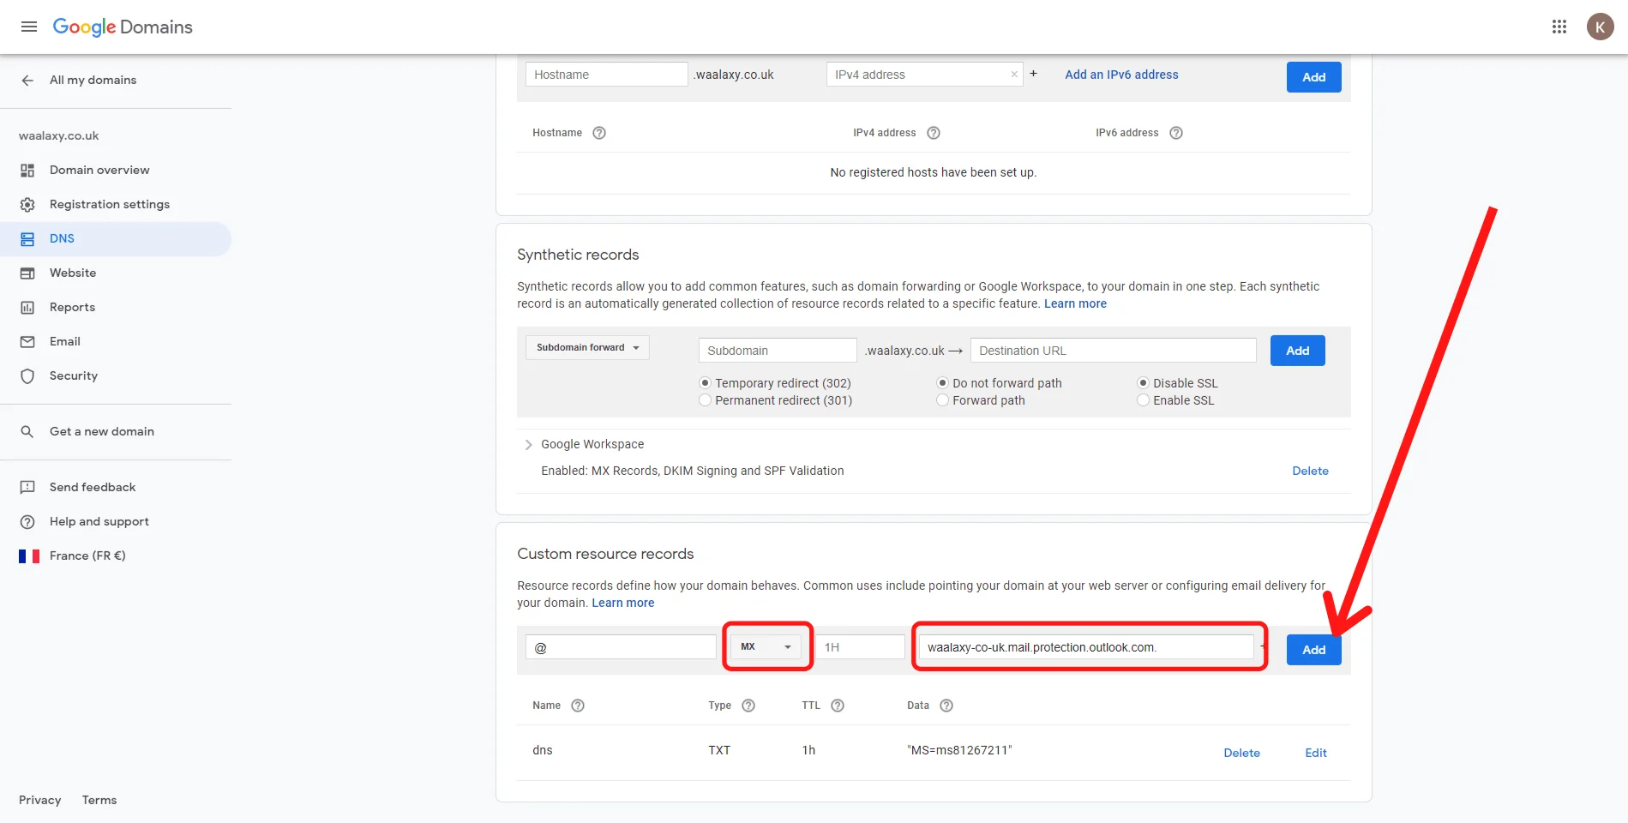Click into the Destination URL field
The height and width of the screenshot is (823, 1628).
[1113, 351]
